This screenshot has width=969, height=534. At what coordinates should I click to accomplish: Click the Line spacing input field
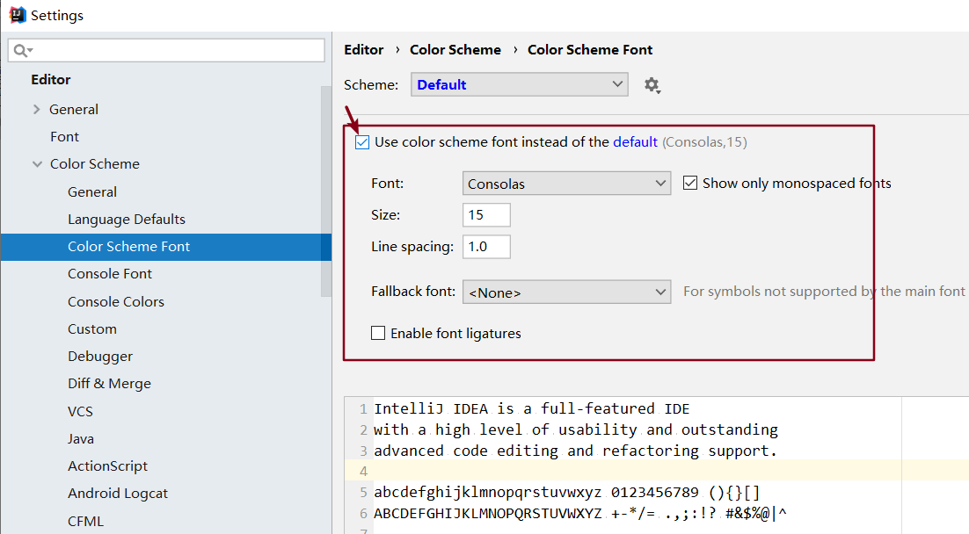coord(486,247)
